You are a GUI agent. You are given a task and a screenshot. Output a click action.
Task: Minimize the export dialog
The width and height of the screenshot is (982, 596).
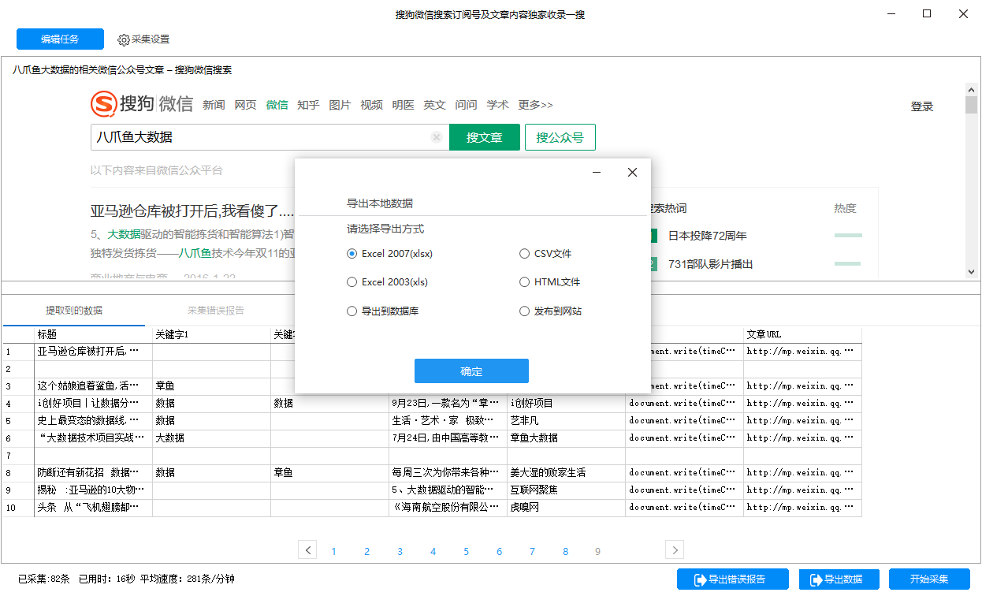click(x=597, y=173)
